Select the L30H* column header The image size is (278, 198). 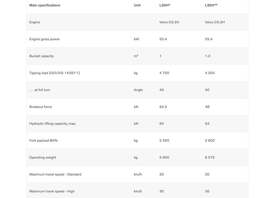165,5
